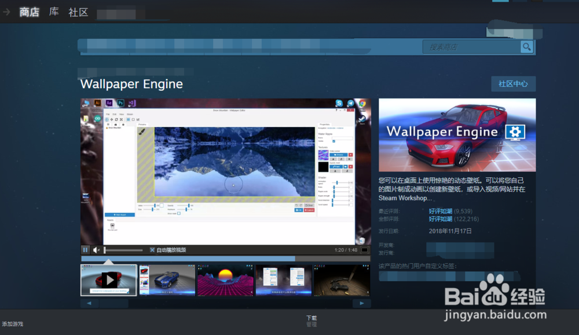Adjust the video volume slider

click(x=123, y=250)
